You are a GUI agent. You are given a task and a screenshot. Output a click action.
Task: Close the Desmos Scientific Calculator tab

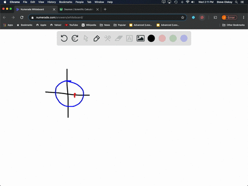(98, 9)
